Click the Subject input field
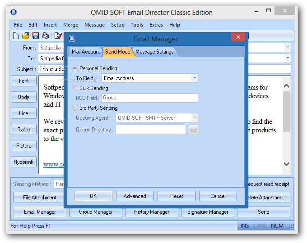This screenshot has height=243, width=307. (x=164, y=69)
